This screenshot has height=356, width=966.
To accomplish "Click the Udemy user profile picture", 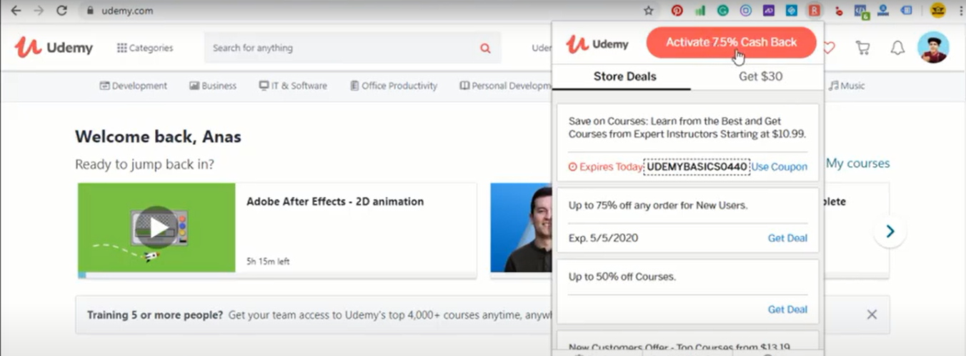I will point(933,48).
